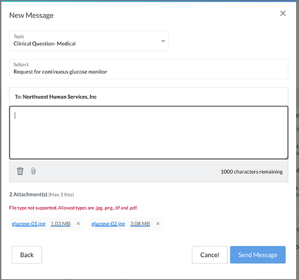This screenshot has height=280, width=299.
Task: Select the Clinical Question- Medical topic text
Action: (44, 44)
